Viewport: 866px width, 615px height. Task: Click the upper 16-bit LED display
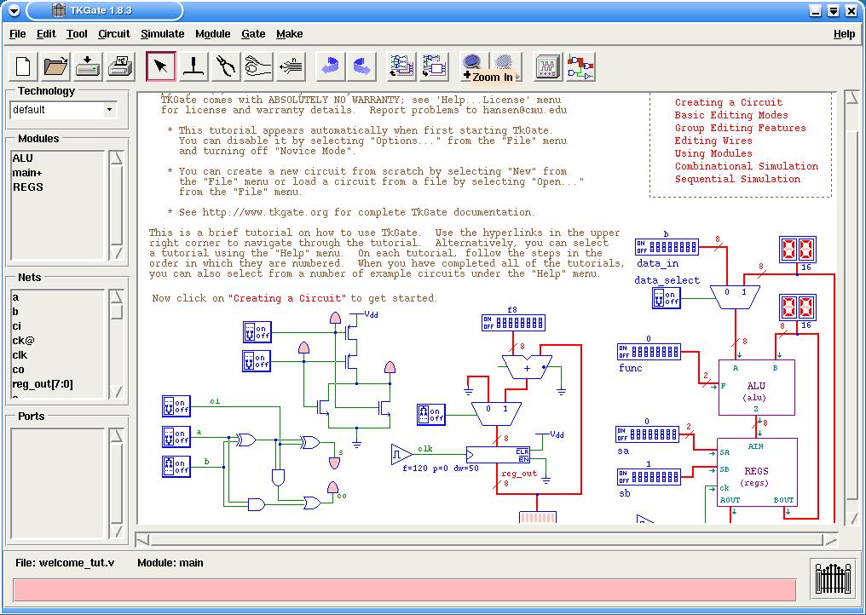(x=798, y=250)
